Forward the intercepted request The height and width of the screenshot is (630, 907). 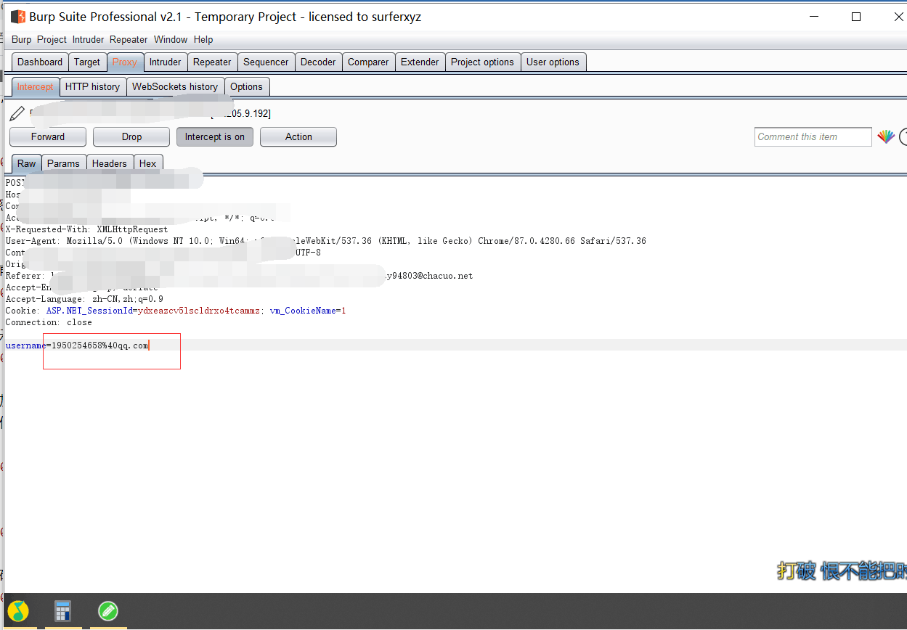[48, 136]
